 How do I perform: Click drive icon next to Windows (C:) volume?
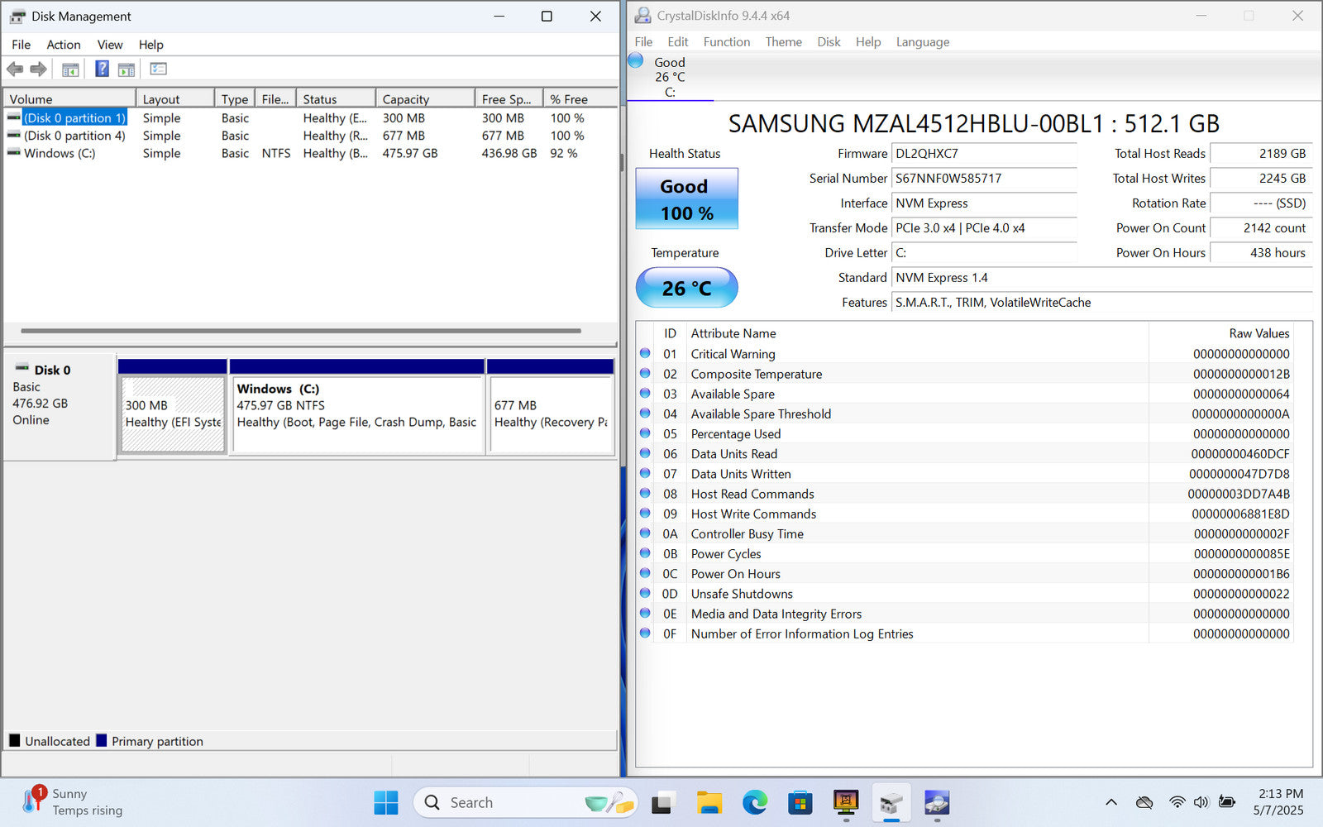[x=14, y=152]
